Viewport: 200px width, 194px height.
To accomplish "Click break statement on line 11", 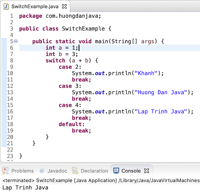I will click(81, 80).
